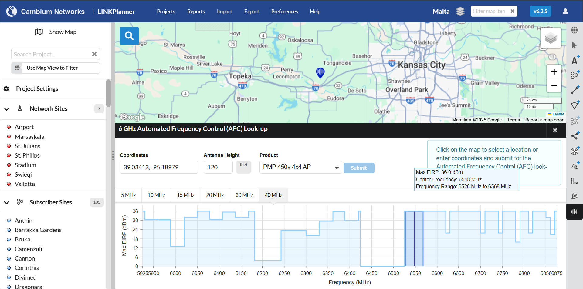The image size is (583, 289).
Task: Zoom in on the map
Action: (554, 72)
